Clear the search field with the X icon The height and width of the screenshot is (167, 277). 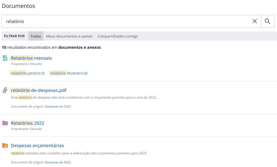(x=255, y=21)
